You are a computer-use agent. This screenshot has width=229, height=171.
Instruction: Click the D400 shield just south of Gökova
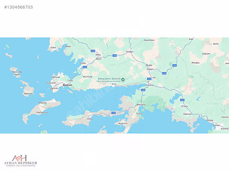click(x=143, y=90)
